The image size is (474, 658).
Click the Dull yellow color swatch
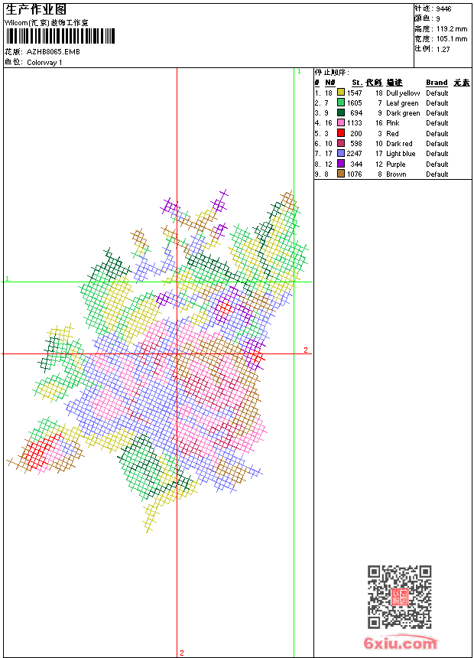(x=341, y=93)
